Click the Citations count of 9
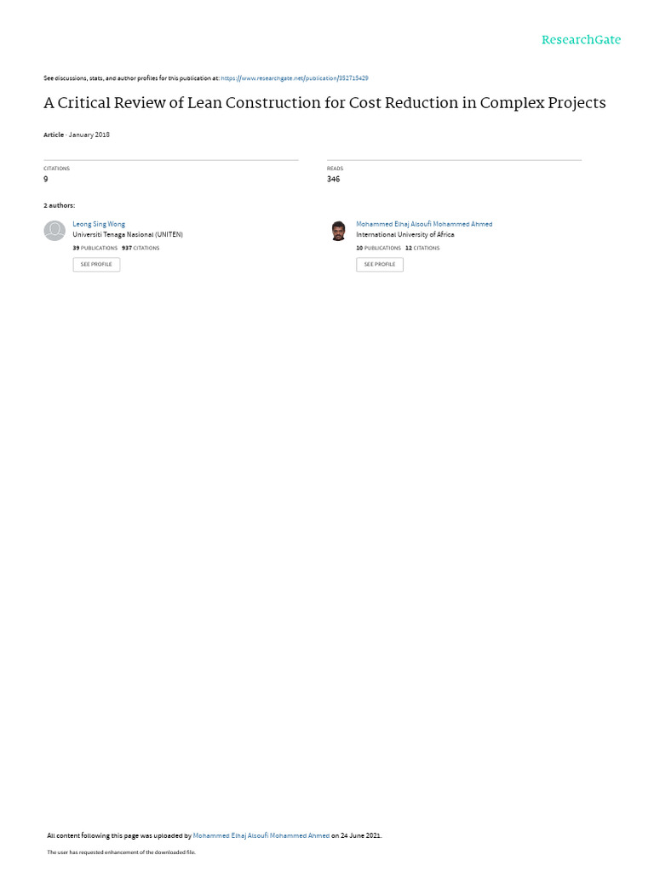Viewport: 654px width, 872px height. [x=46, y=179]
